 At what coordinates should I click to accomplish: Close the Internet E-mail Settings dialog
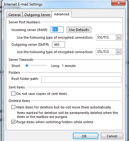tap(118, 3)
